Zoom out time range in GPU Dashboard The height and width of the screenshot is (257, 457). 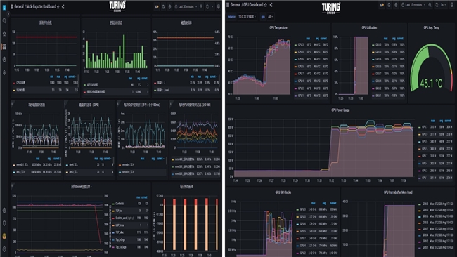tap(430, 5)
